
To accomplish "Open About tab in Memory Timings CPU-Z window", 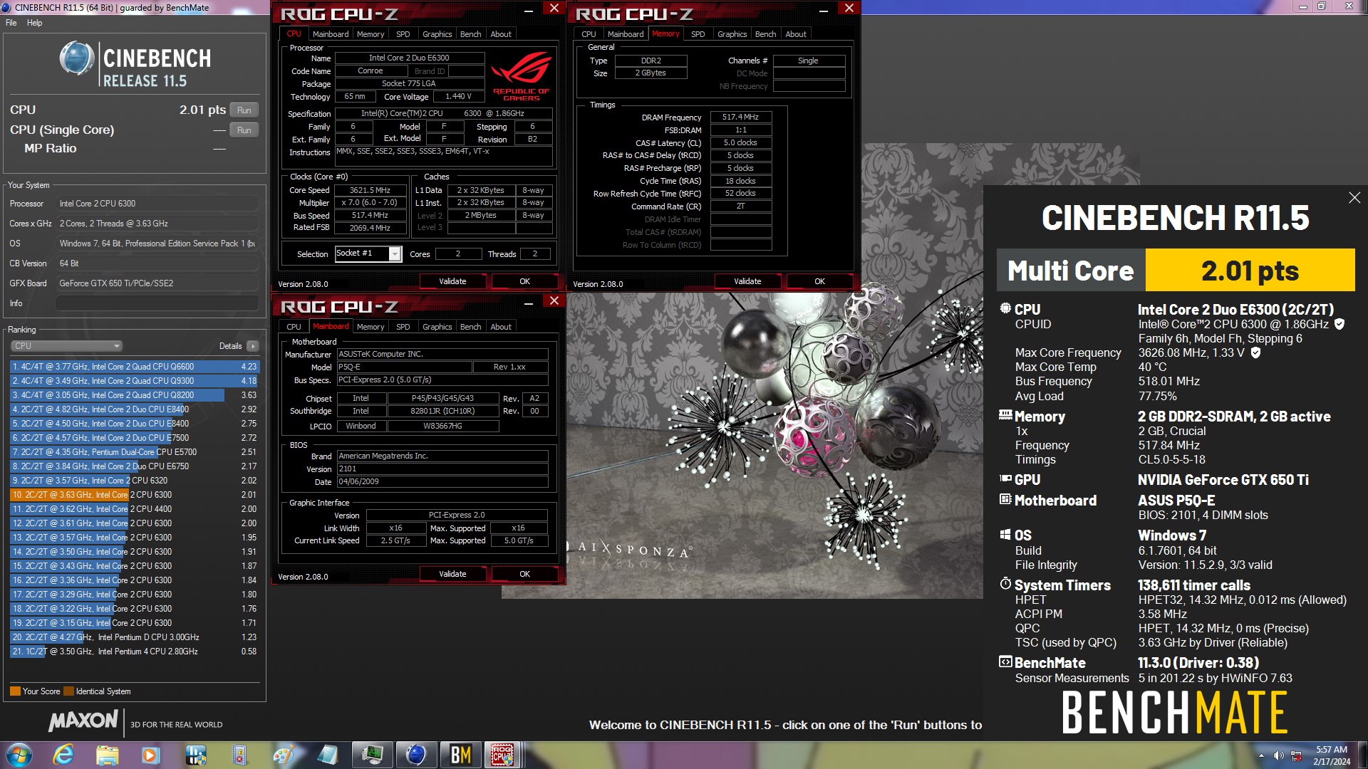I will pyautogui.click(x=796, y=34).
